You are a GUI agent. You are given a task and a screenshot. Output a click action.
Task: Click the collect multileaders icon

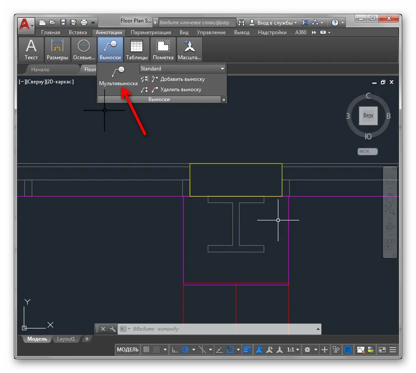145,89
